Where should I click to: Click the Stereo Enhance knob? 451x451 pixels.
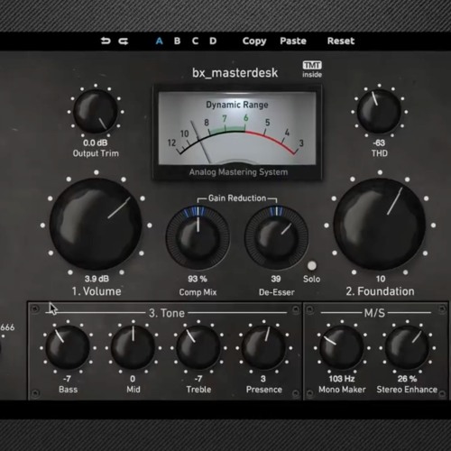[x=407, y=348]
